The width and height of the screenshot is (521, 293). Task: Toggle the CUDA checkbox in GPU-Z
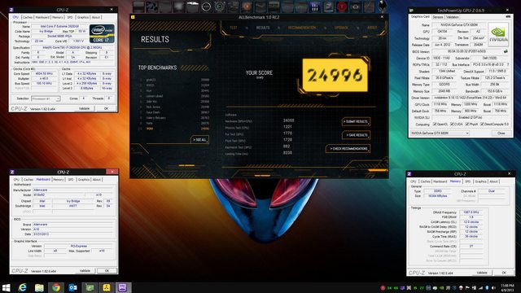click(x=452, y=125)
